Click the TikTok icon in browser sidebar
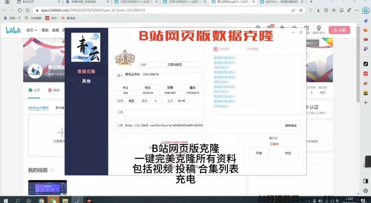 point(365,64)
